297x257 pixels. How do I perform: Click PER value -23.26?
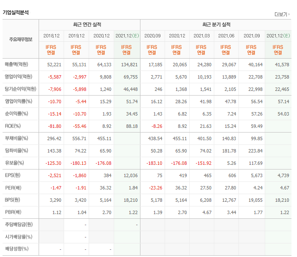156,188
